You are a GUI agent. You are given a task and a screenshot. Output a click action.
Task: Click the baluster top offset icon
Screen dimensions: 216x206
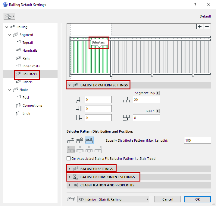tap(126, 100)
